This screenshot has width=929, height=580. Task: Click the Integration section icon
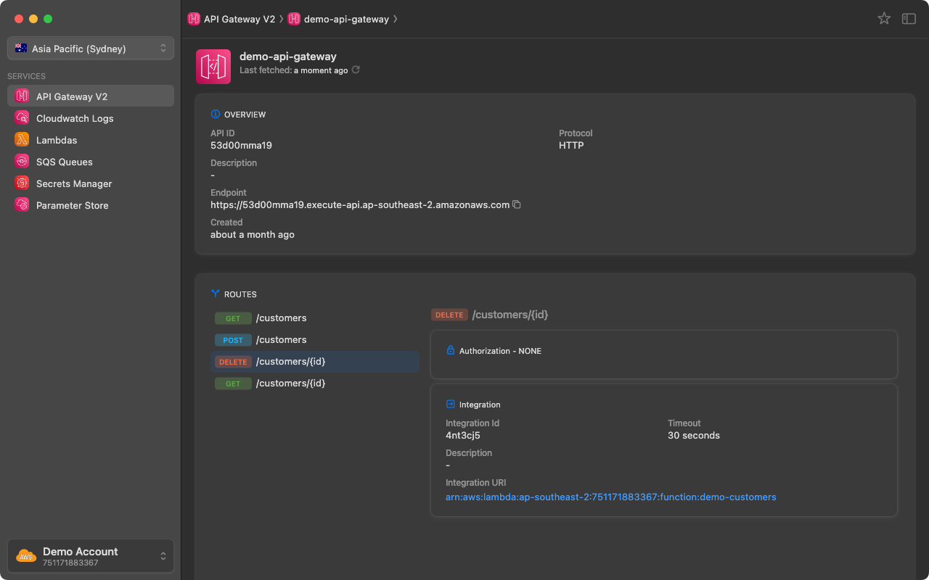click(450, 404)
